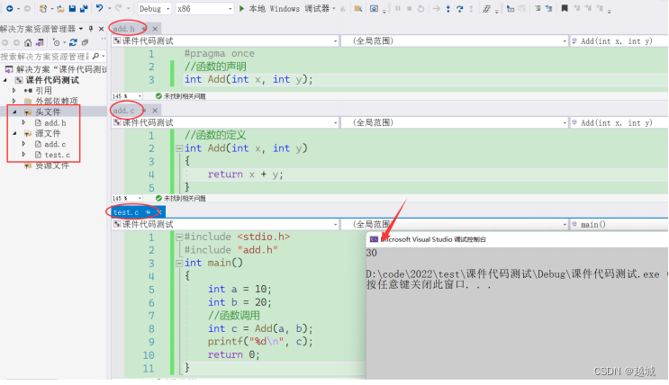Open the project dropdown in the test.c editor
Image resolution: width=669 pixels, height=385 pixels.
(x=225, y=224)
